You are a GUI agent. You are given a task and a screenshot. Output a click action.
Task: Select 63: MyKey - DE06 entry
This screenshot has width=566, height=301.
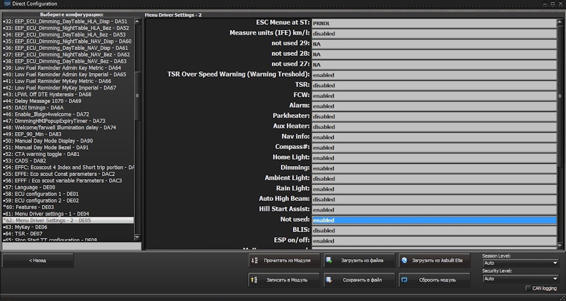point(68,227)
